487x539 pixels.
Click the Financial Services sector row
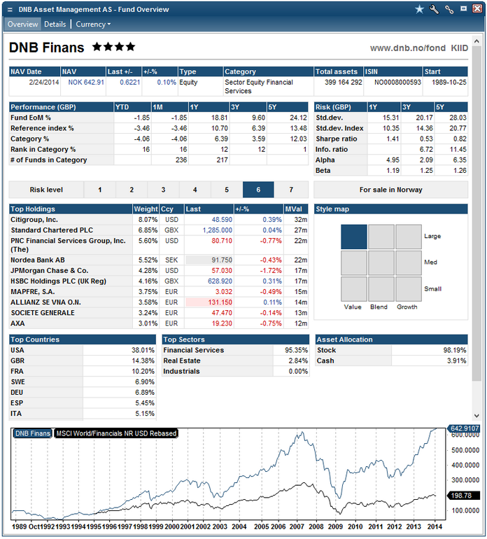click(235, 350)
